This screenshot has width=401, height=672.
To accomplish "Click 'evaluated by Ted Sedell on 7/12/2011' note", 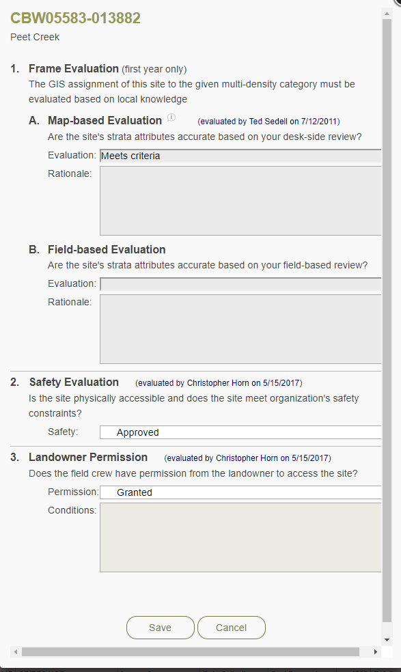I will click(269, 122).
